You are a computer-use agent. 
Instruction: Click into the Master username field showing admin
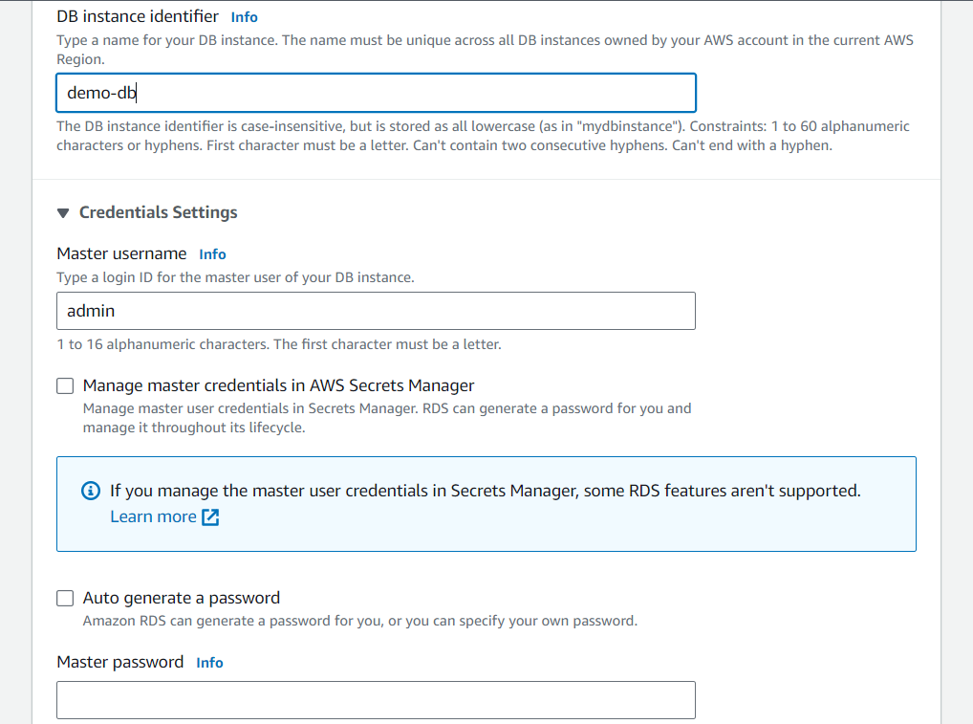pos(376,311)
